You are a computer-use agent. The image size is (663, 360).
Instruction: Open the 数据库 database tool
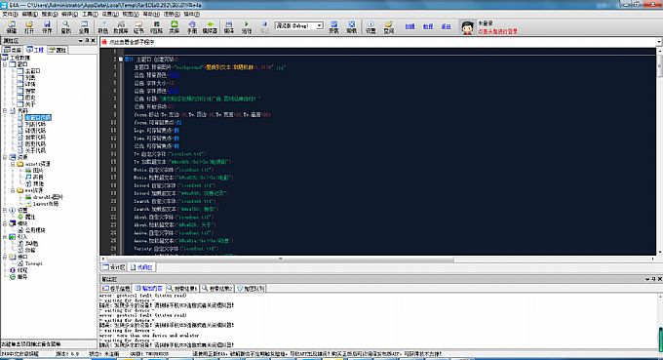click(x=121, y=27)
